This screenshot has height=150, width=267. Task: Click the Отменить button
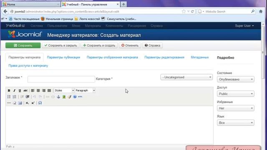pyautogui.click(x=130, y=45)
